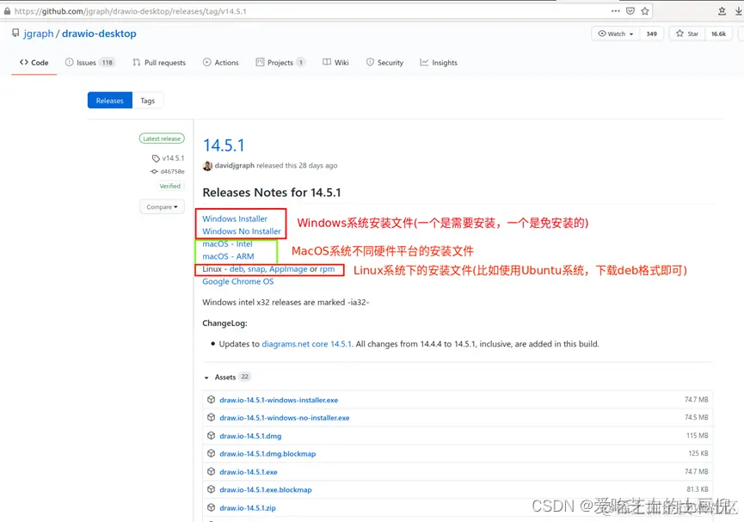Click the Linux rpm link
Viewport: 744px width, 522px height.
(x=327, y=269)
